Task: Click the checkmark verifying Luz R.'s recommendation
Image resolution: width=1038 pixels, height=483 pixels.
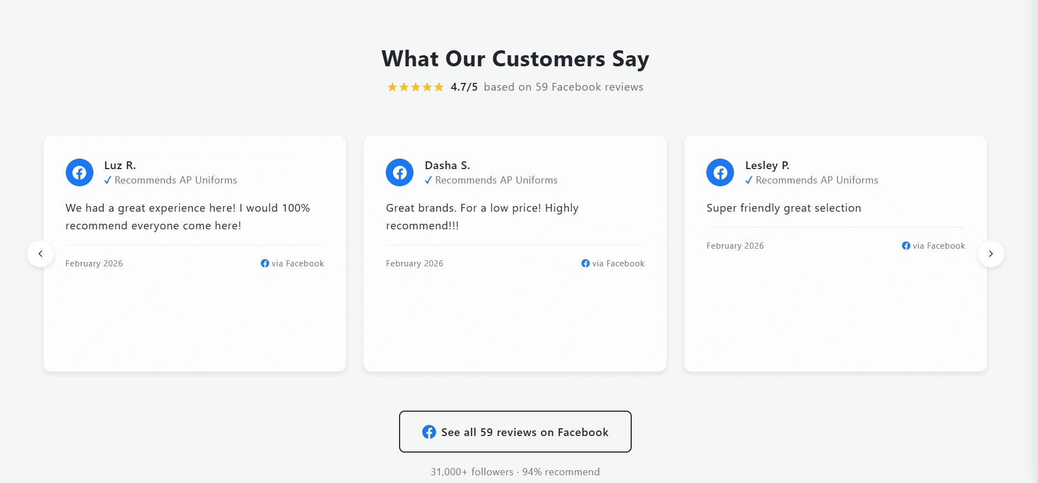Action: click(107, 180)
